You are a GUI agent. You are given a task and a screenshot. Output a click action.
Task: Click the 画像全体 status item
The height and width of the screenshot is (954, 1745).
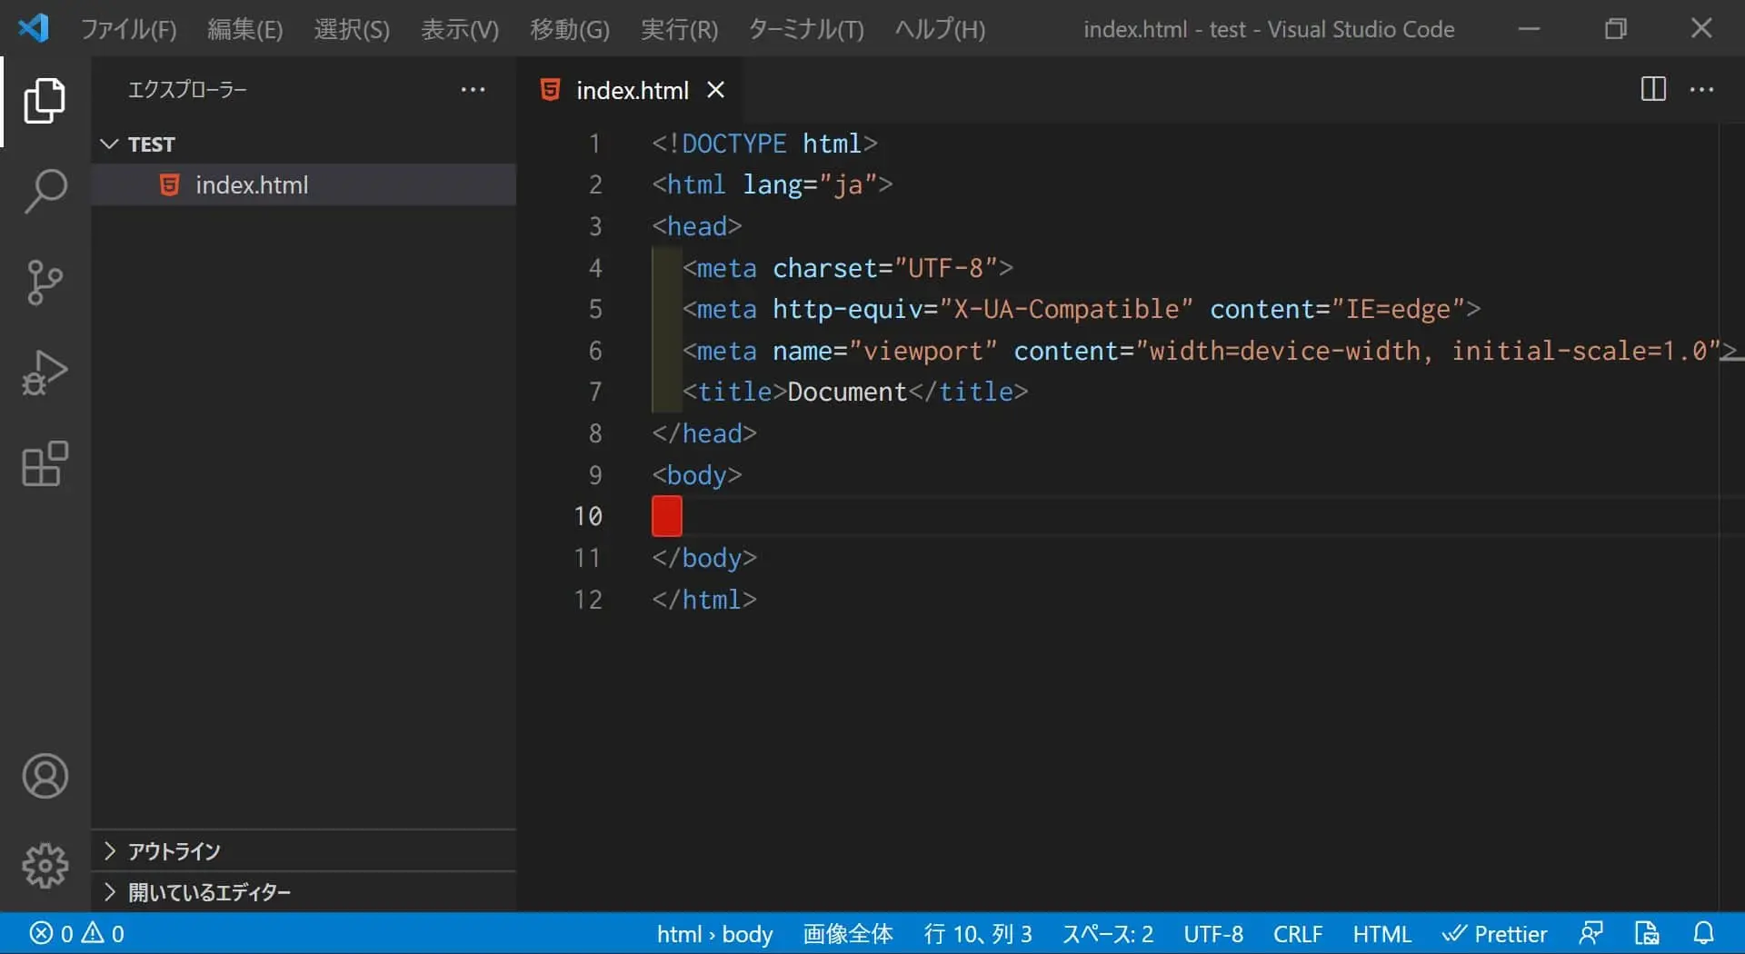(848, 933)
